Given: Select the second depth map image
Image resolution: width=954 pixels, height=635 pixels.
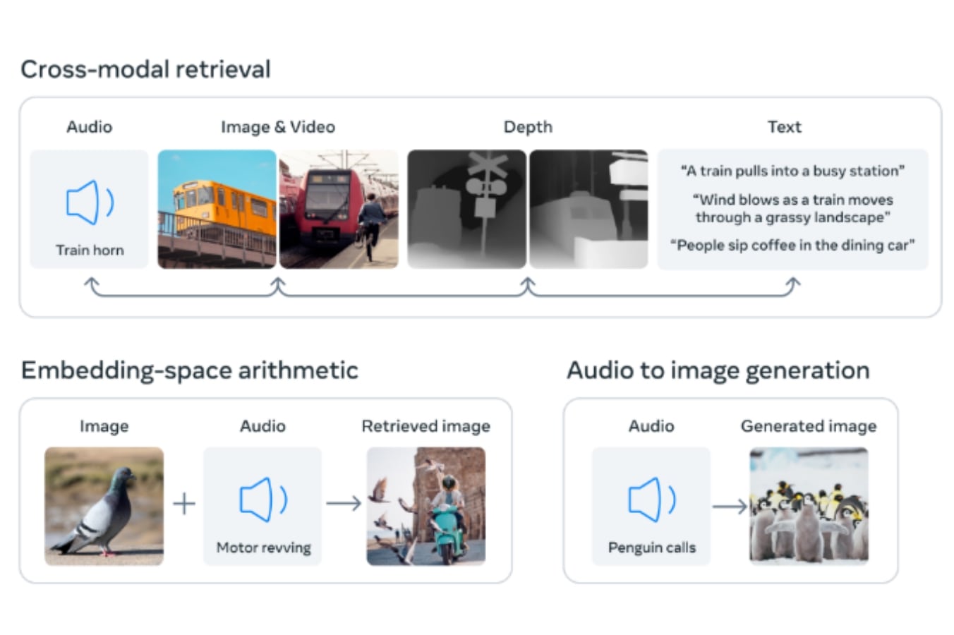Looking at the screenshot, I should point(588,209).
